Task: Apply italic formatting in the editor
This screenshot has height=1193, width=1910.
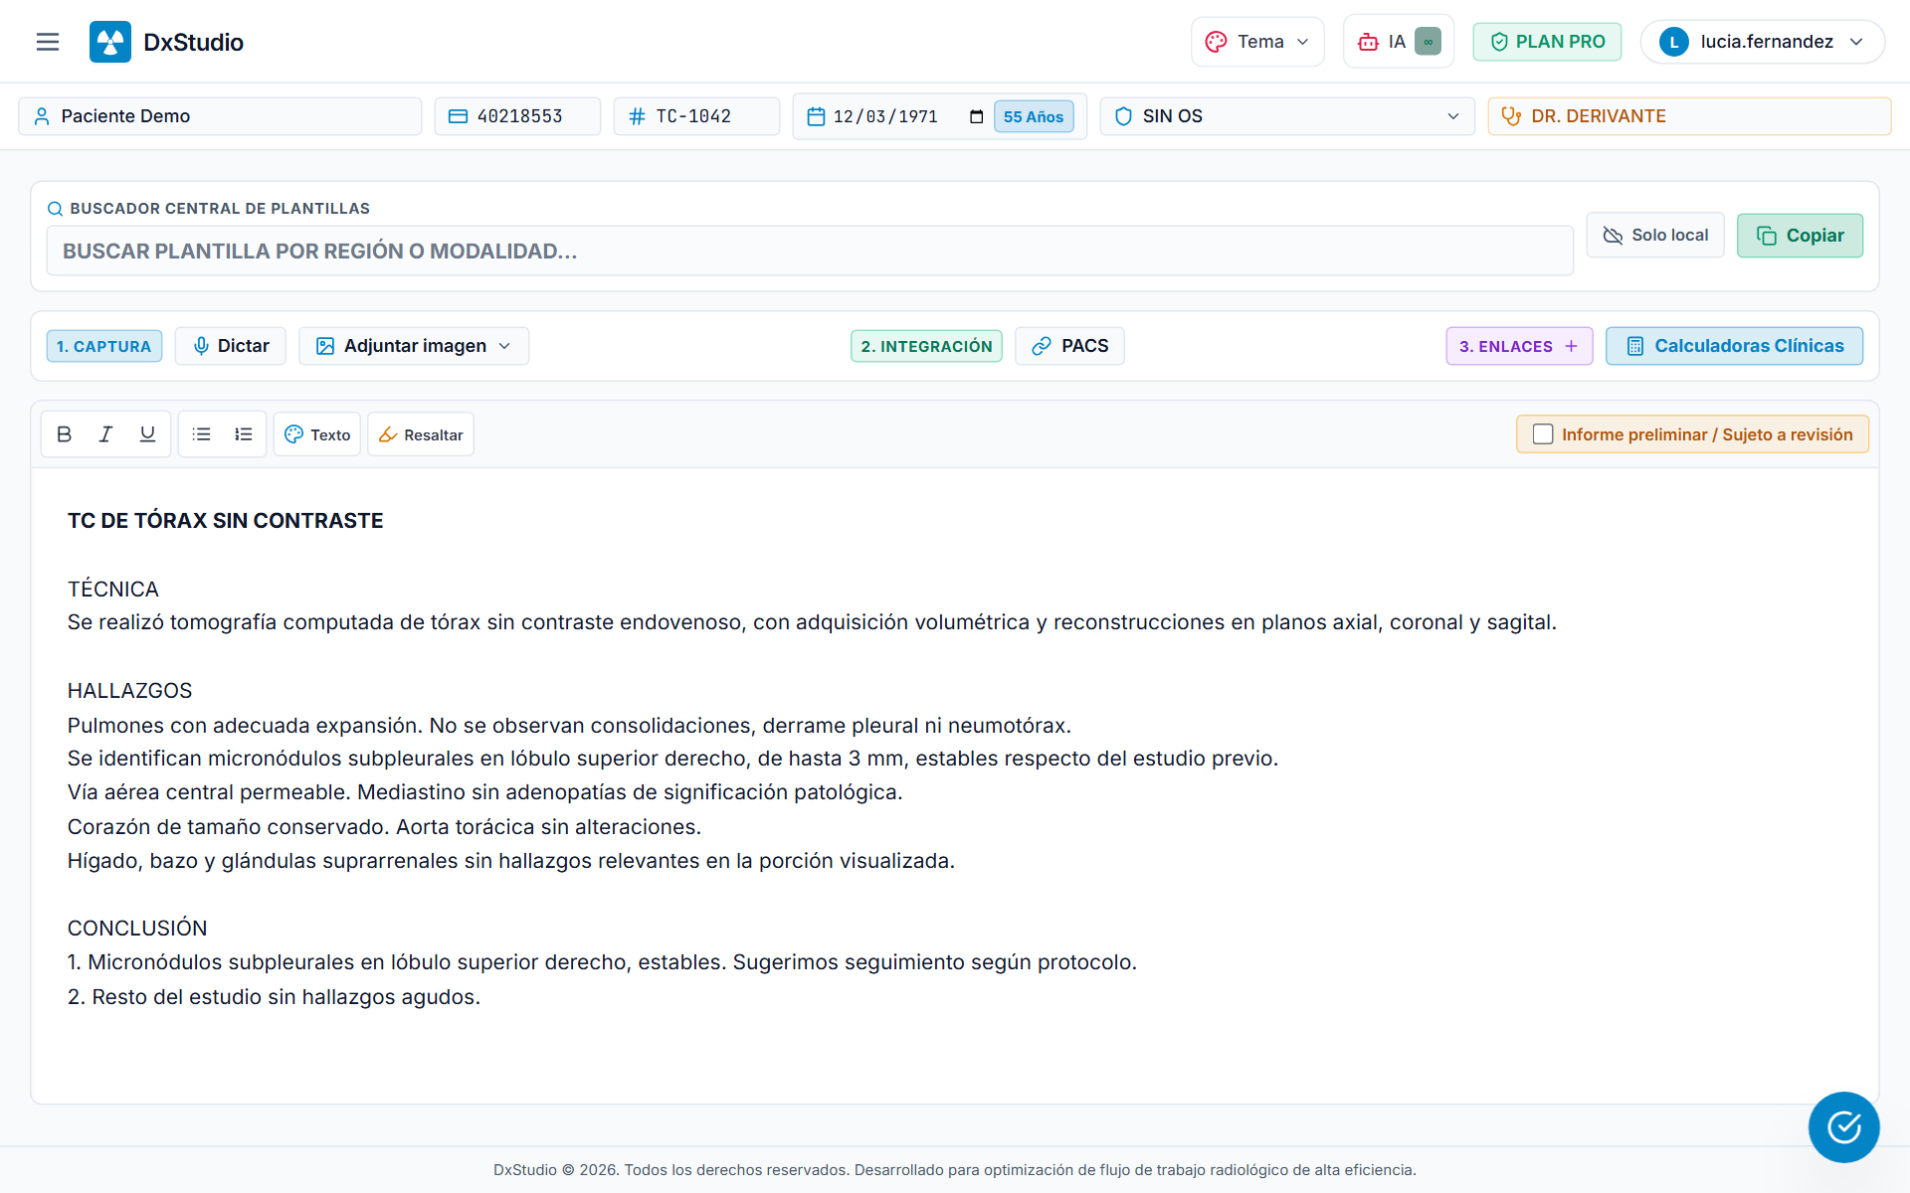Action: point(105,434)
